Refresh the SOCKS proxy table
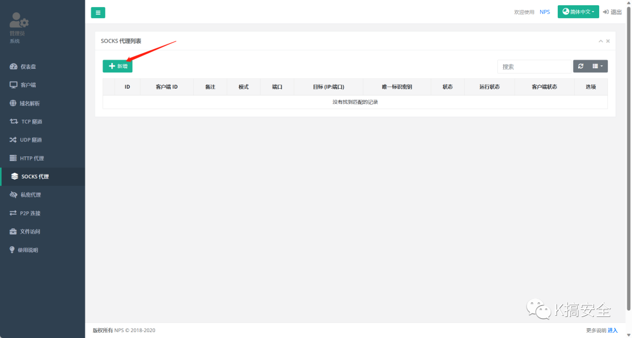The image size is (632, 338). pos(581,67)
